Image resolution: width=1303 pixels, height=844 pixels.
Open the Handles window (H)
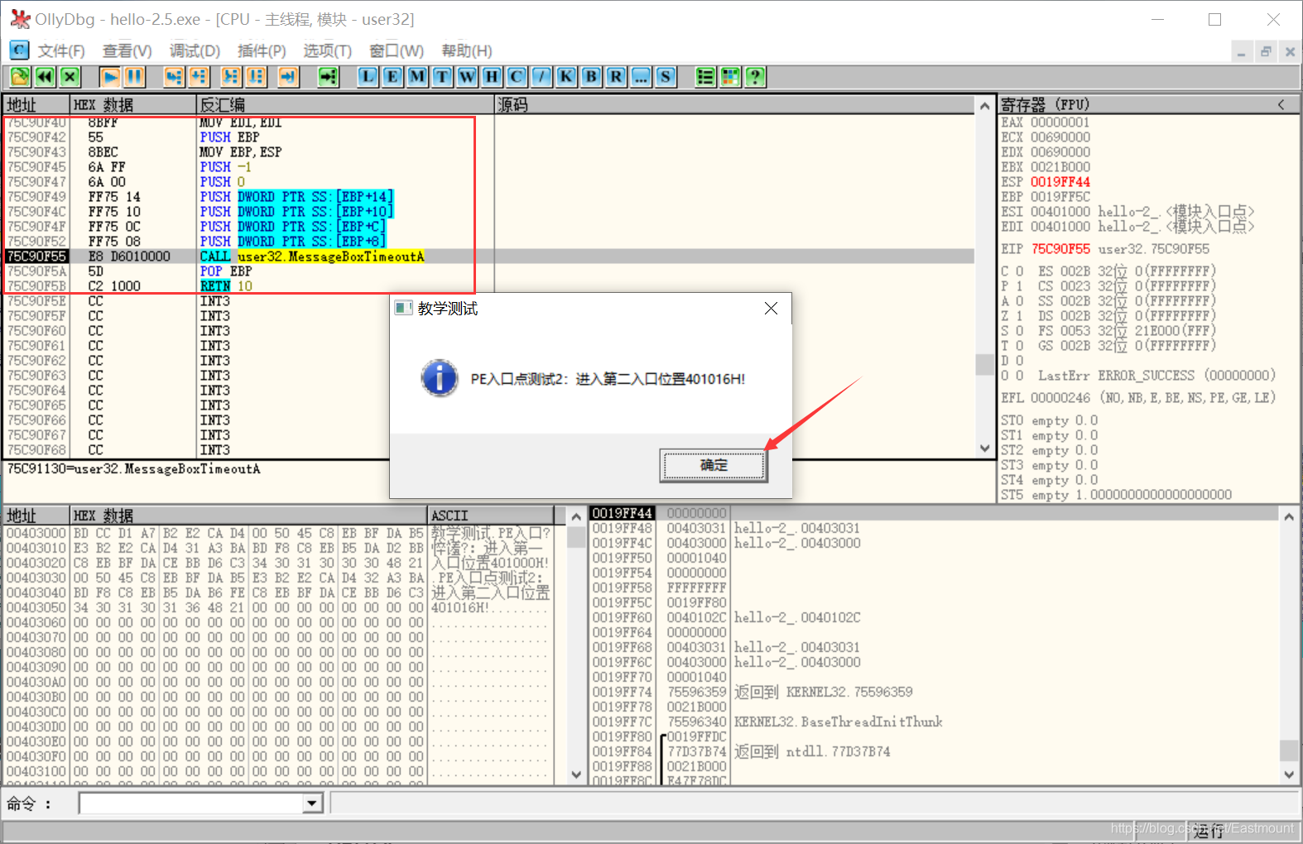pyautogui.click(x=492, y=77)
